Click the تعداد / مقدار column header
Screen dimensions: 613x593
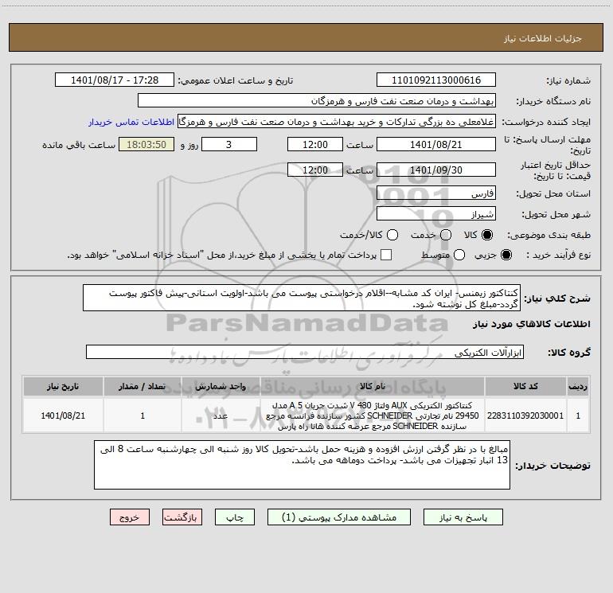pos(143,386)
